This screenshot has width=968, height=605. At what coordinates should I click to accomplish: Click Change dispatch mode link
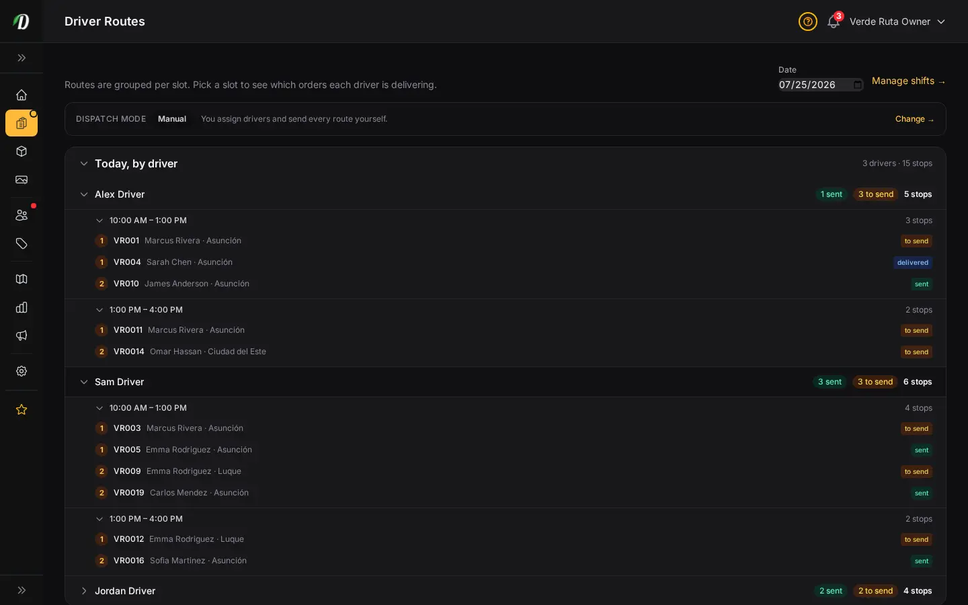point(915,119)
